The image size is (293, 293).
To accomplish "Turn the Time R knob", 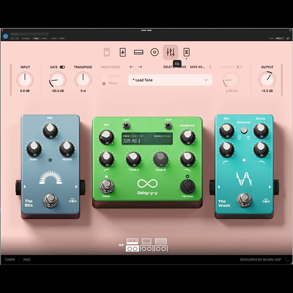I will (160, 159).
